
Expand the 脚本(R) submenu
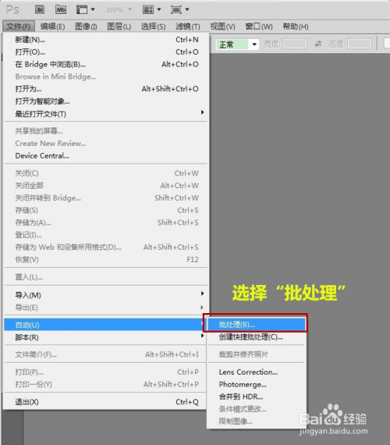[106, 337]
